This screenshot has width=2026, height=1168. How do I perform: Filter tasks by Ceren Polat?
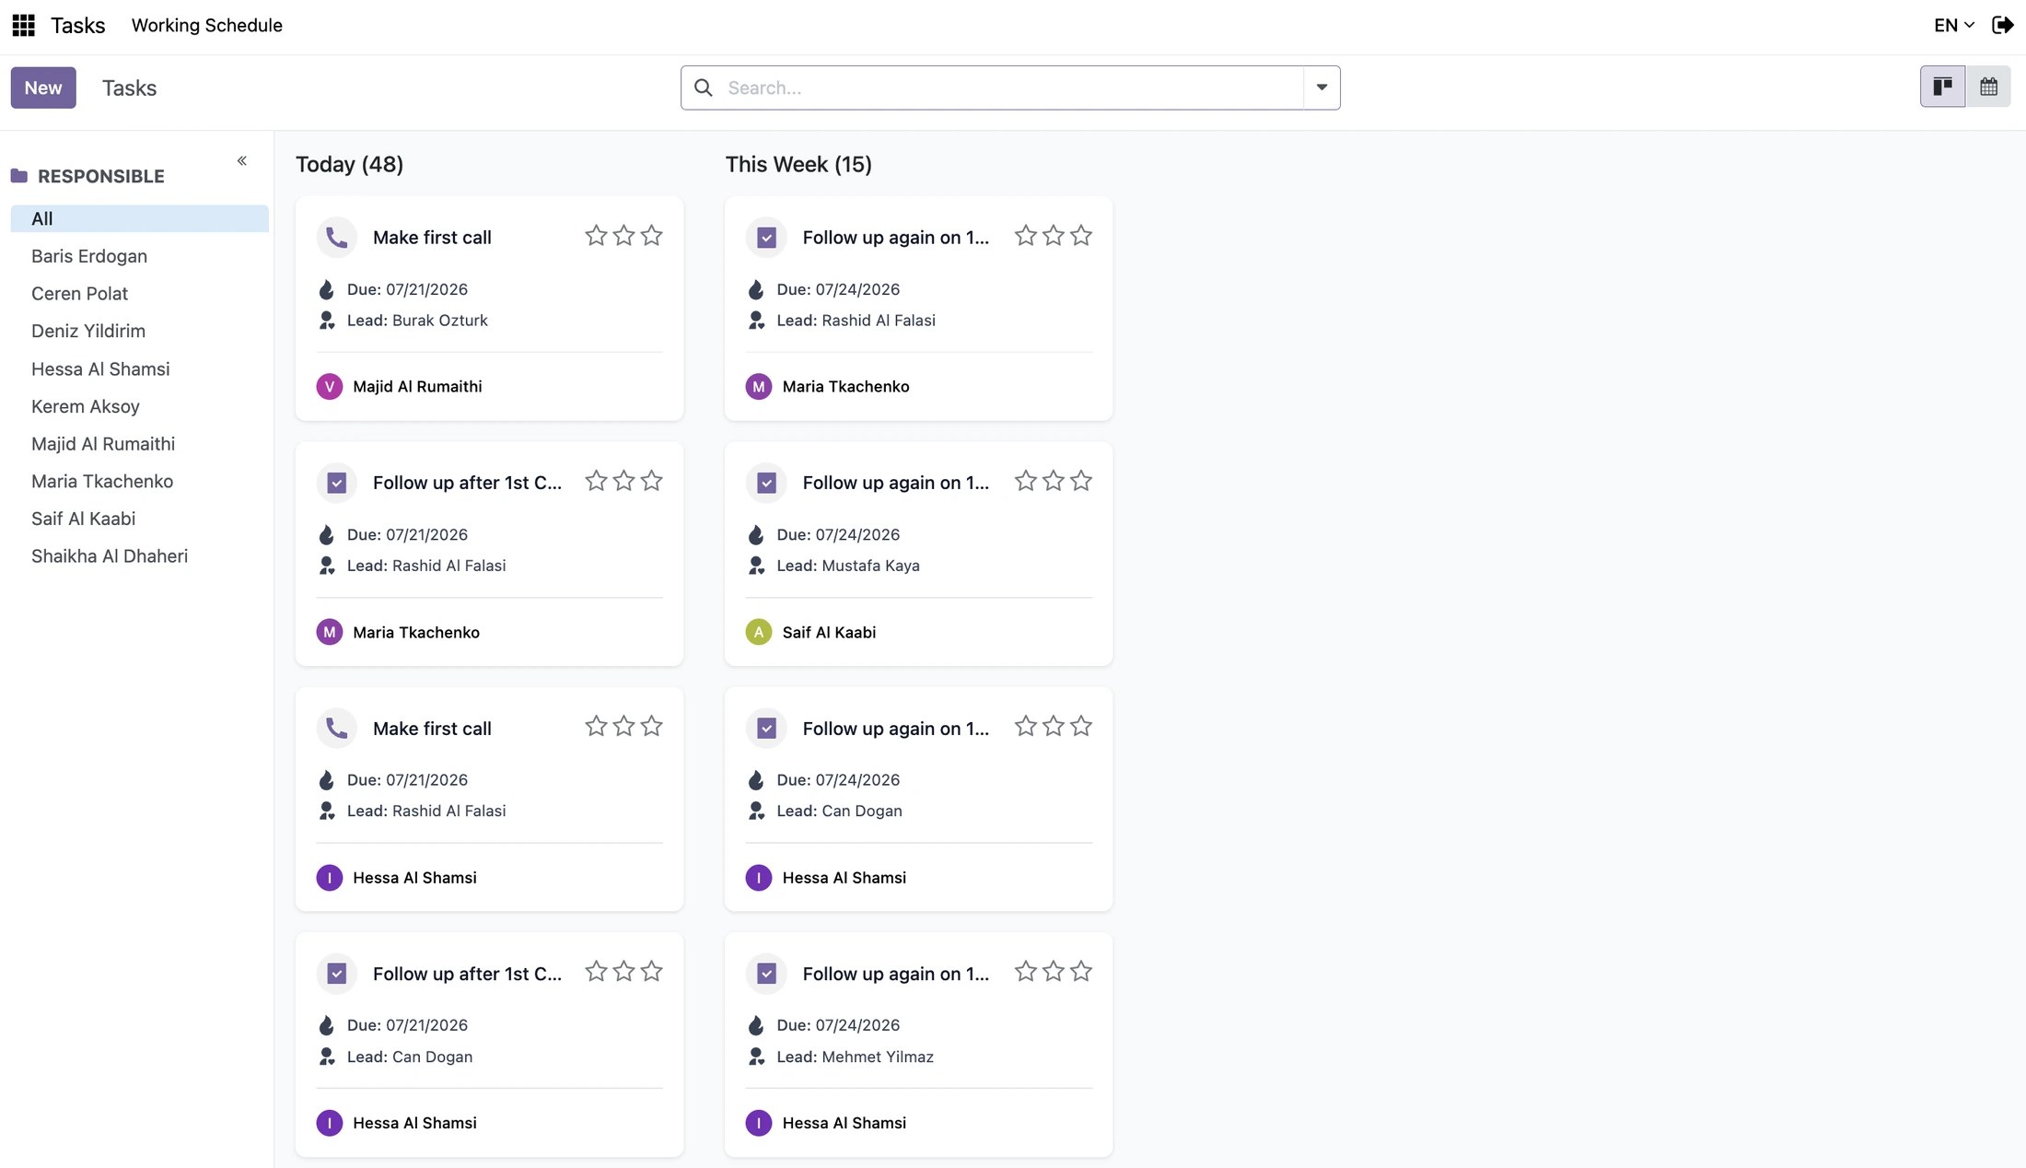79,294
